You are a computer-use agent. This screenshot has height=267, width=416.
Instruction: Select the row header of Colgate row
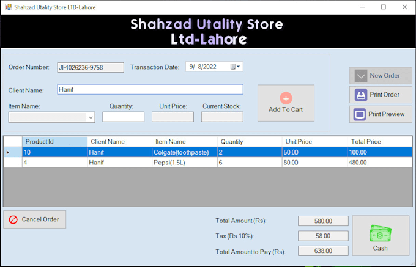point(13,152)
